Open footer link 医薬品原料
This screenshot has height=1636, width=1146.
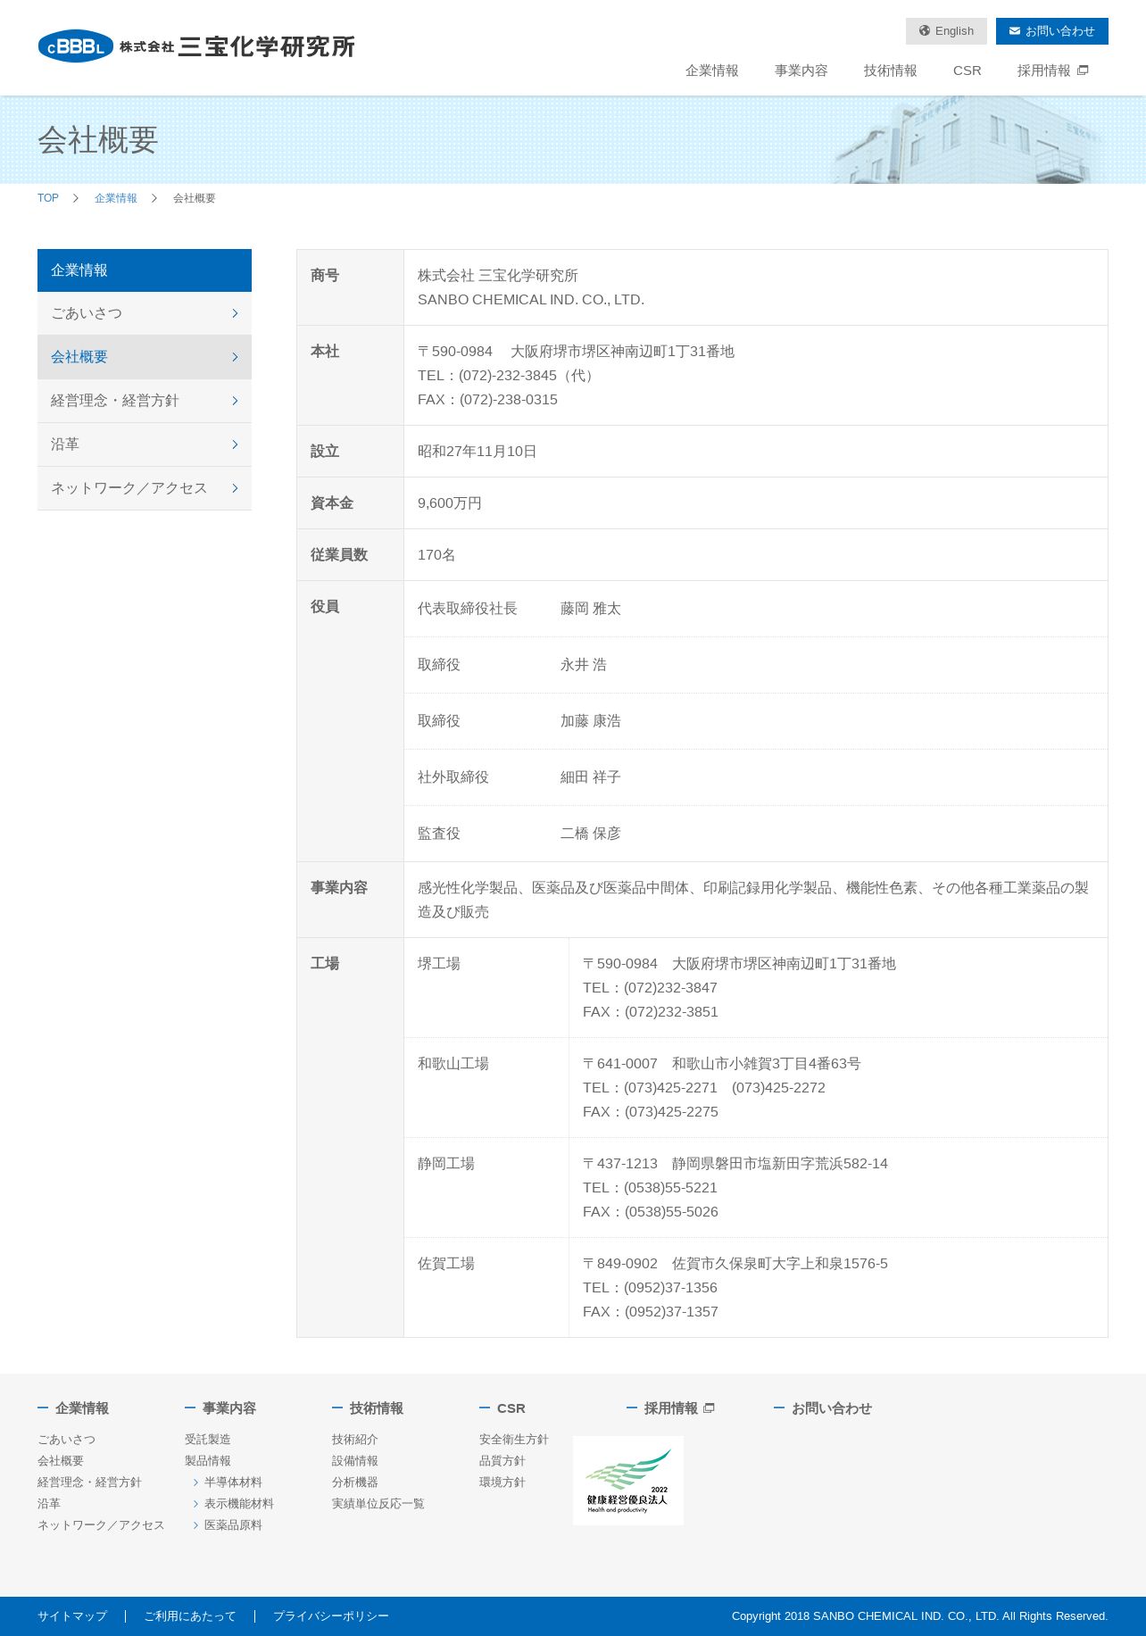pos(233,1525)
